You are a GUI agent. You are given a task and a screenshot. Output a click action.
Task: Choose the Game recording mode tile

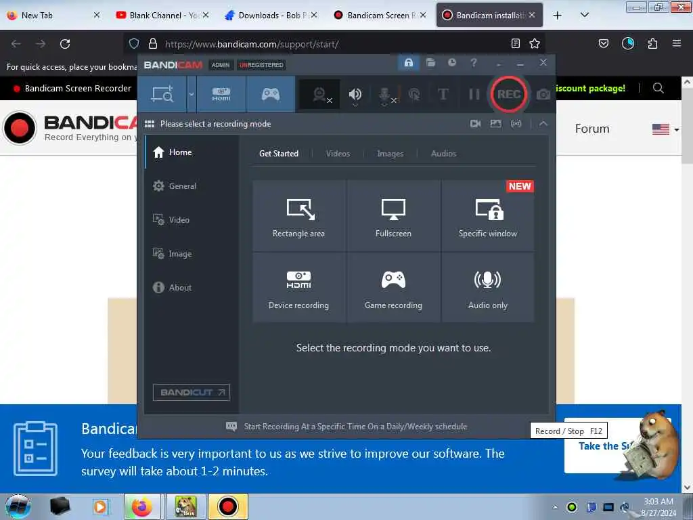point(393,287)
